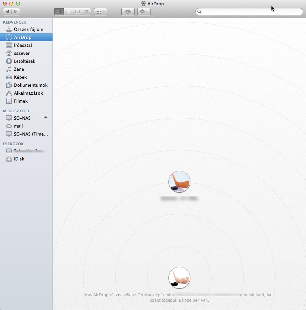Click the Megosztott section header

point(16,111)
